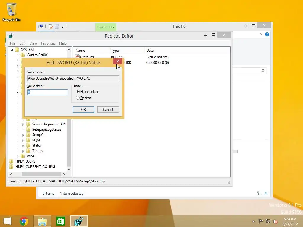Select Decimal base option

coord(78,98)
